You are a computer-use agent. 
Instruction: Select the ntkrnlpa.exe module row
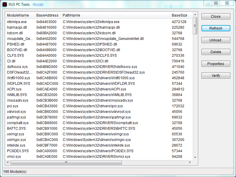[99, 22]
